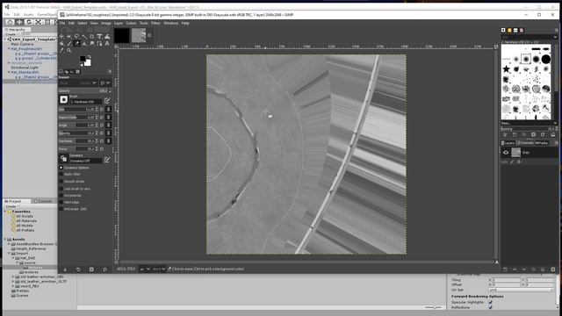The height and width of the screenshot is (316, 562).
Task: Select the Eraser tool
Action: [76, 43]
